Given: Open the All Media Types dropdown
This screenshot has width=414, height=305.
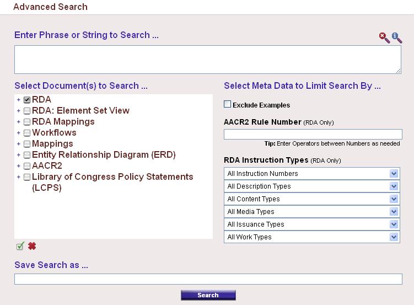Looking at the screenshot, I should 313,212.
